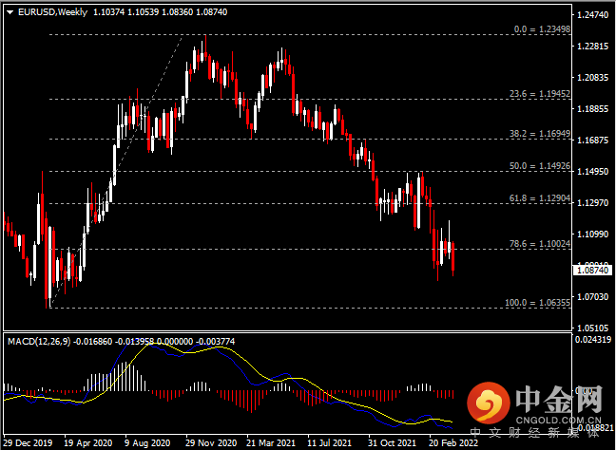Click date axis label 19 Apr 2020

[88, 443]
